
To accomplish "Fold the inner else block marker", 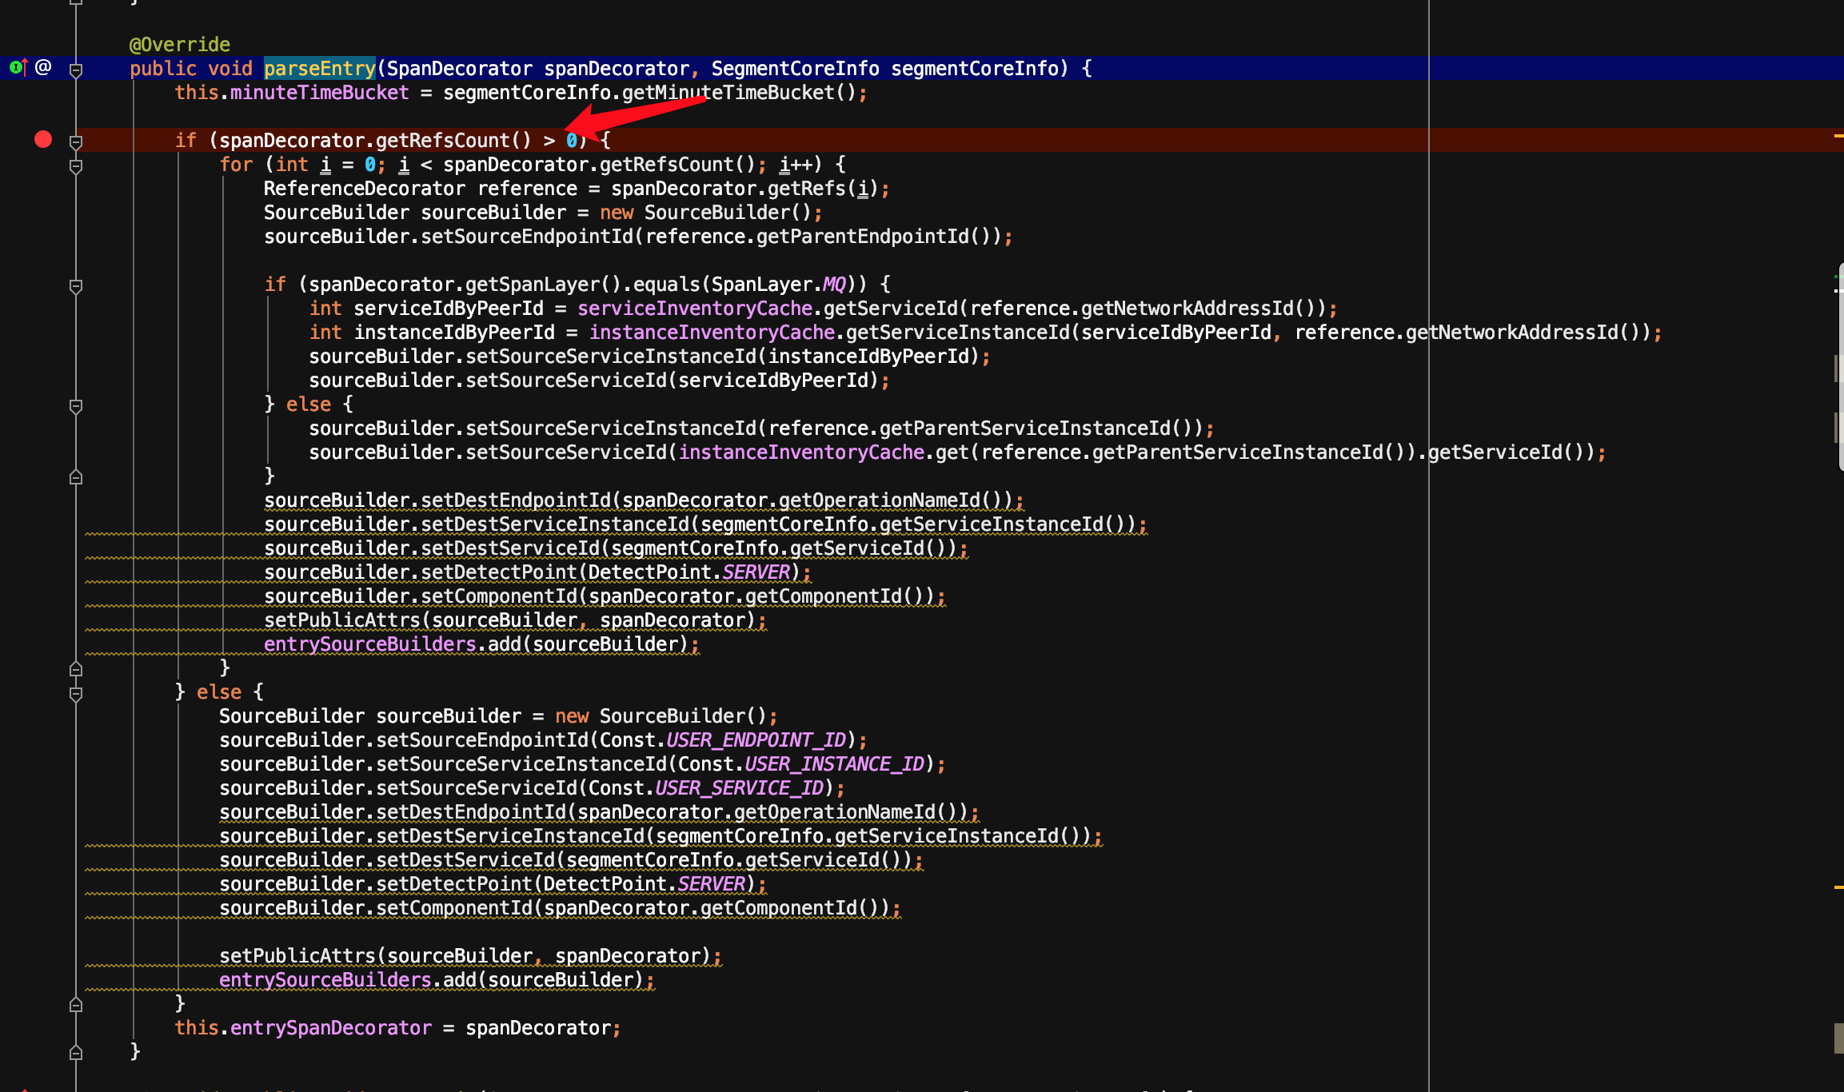I will [76, 406].
